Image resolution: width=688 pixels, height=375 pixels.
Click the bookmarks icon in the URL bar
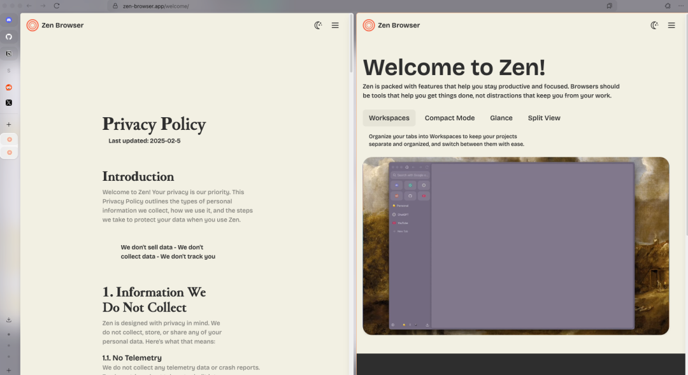(610, 6)
